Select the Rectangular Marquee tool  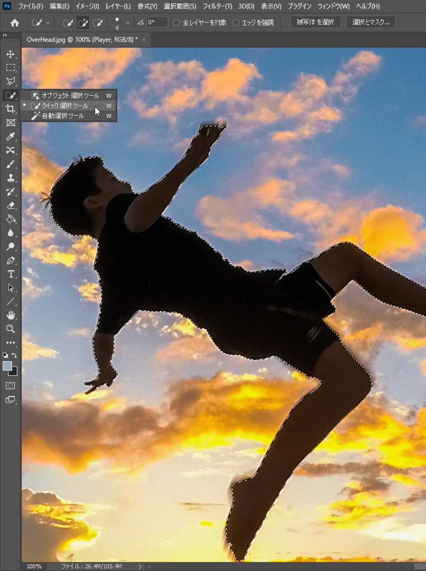click(x=10, y=68)
